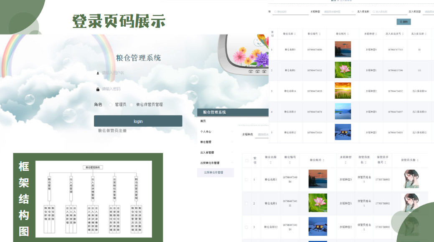Viewport: 434px width, 242px height.
Task: Click the 粮仓名称13 cell
Action: (x=290, y=112)
